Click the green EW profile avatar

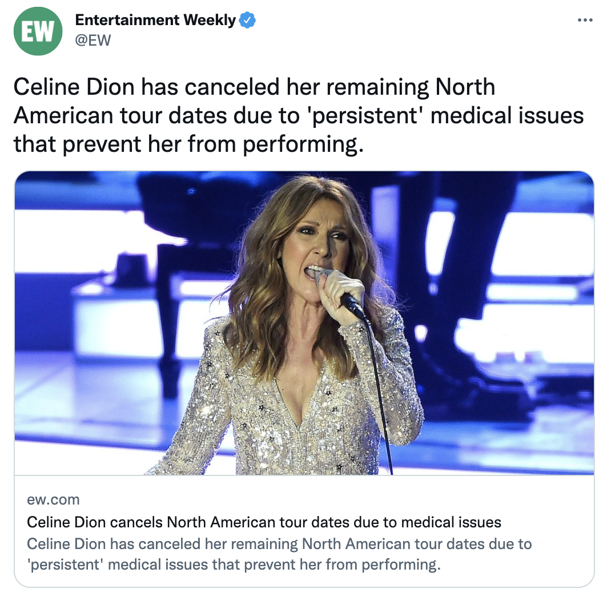[x=38, y=31]
